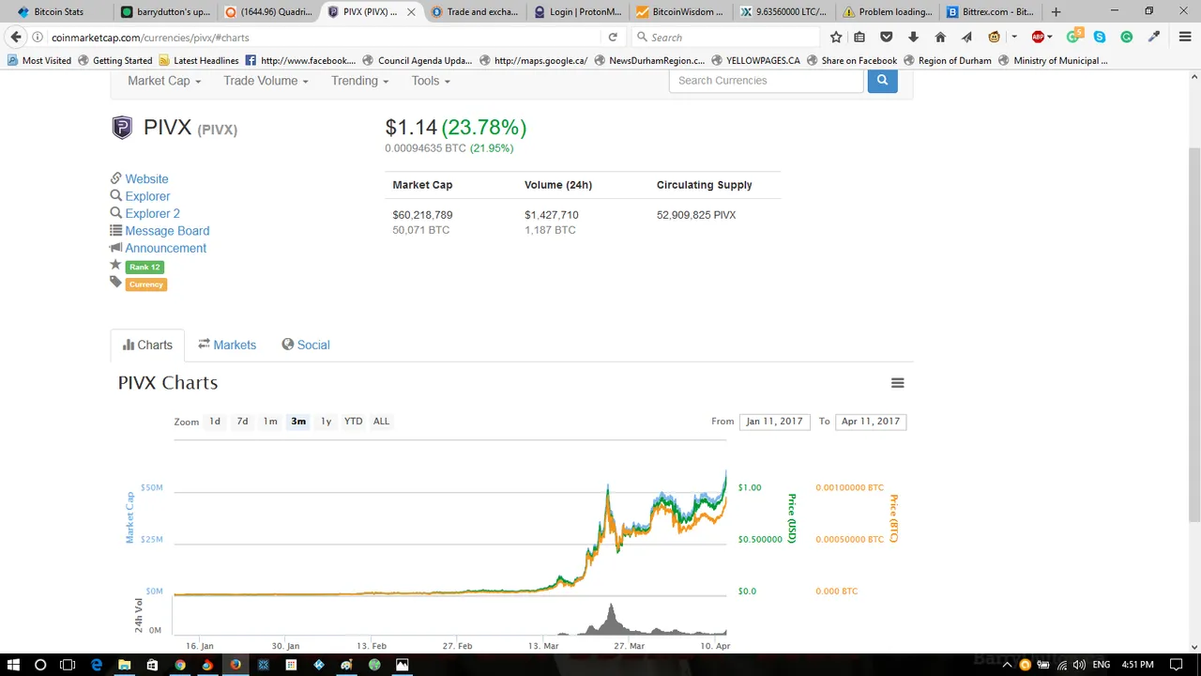Activate the eyedropper color picker extension
The height and width of the screenshot is (676, 1201).
tap(1154, 37)
